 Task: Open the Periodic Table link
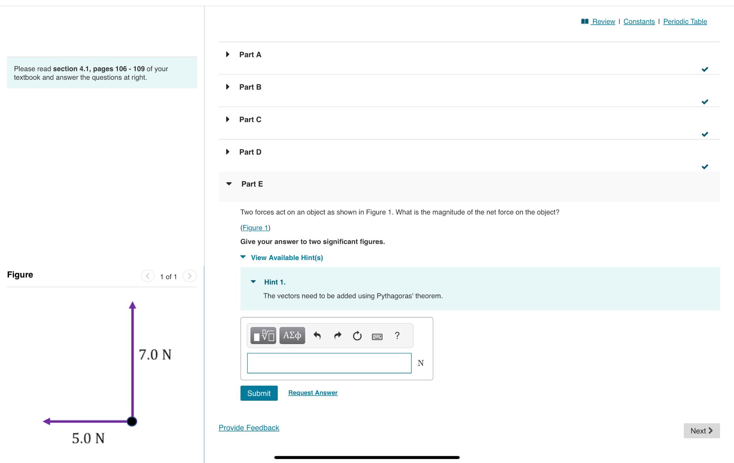pos(685,21)
